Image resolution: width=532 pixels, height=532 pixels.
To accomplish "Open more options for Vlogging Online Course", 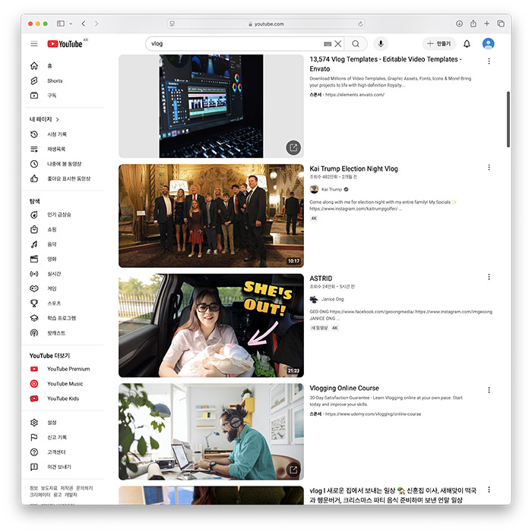I will tap(489, 390).
